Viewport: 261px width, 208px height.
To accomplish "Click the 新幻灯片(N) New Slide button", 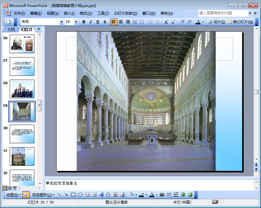I will pos(240,22).
